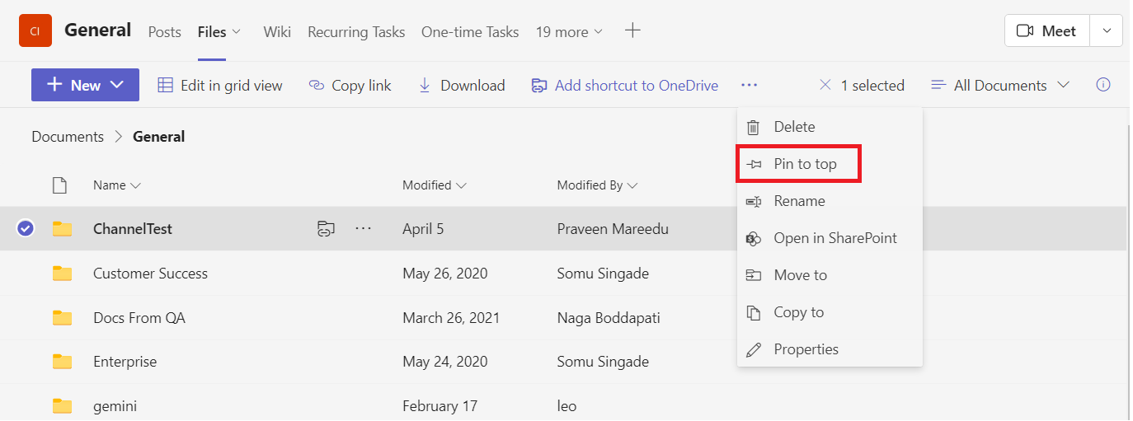Click the Docs From QA folder icon

pos(62,317)
